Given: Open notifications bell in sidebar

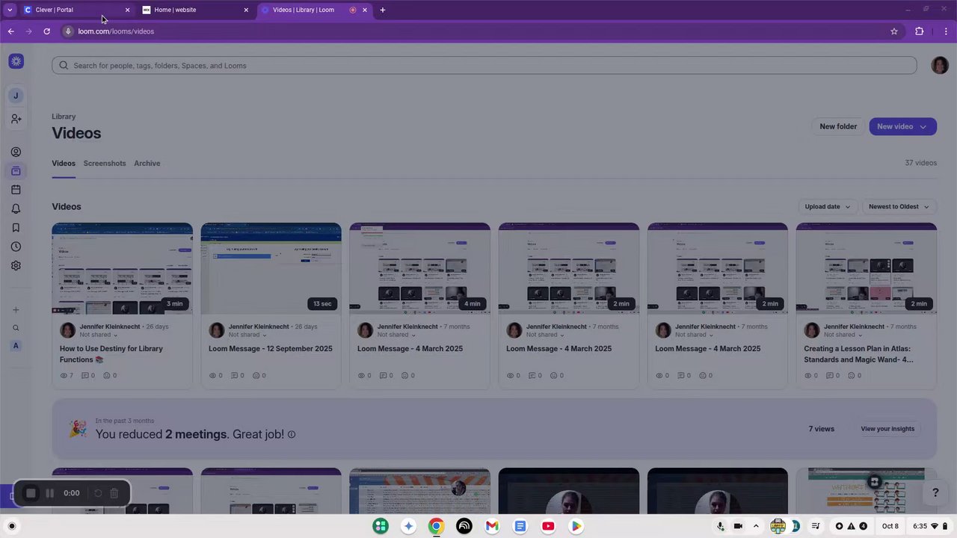Looking at the screenshot, I should 16,209.
